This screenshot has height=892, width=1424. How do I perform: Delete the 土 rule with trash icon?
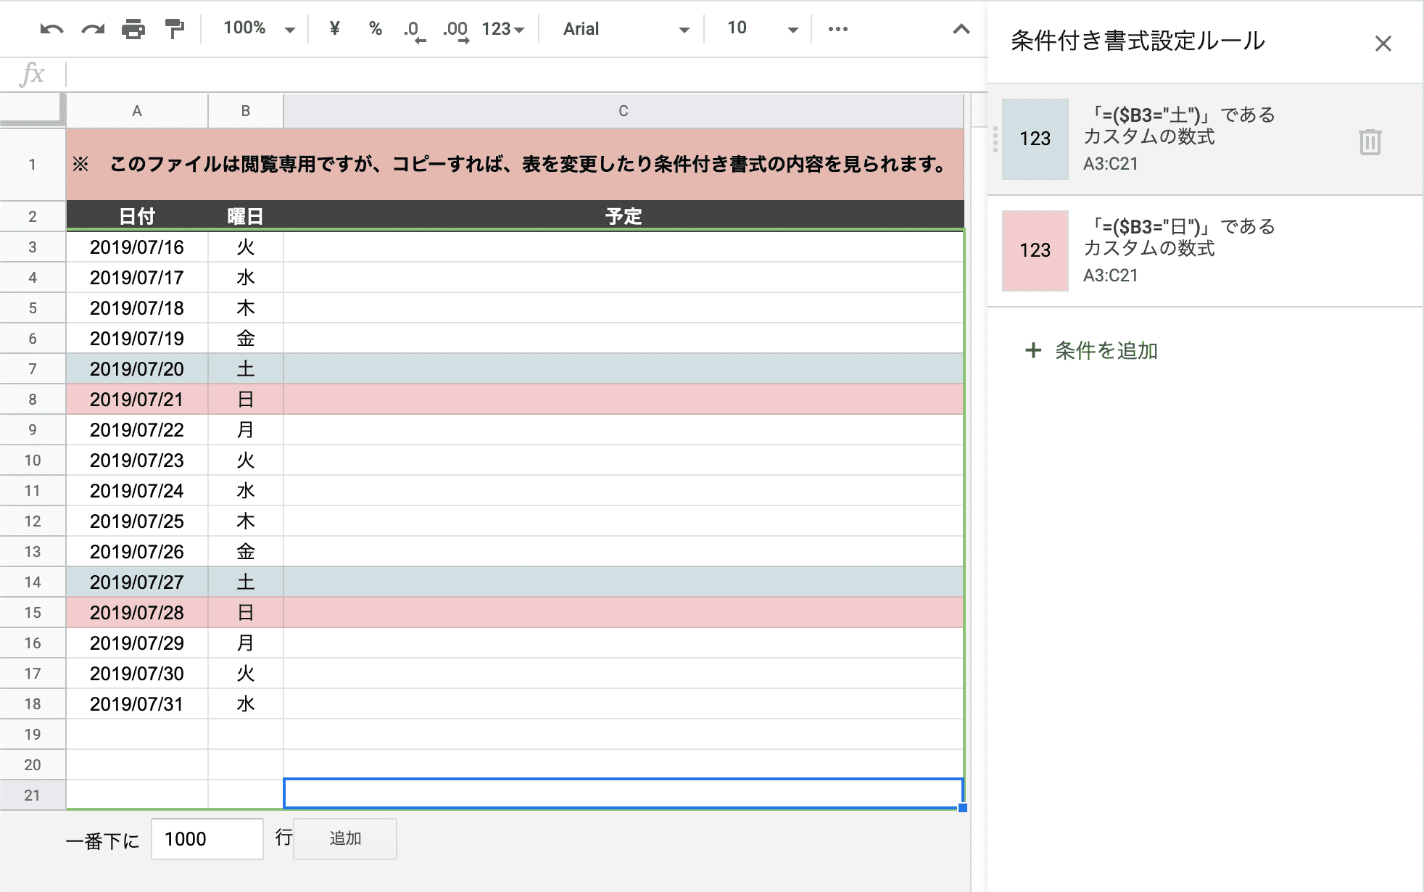point(1370,141)
